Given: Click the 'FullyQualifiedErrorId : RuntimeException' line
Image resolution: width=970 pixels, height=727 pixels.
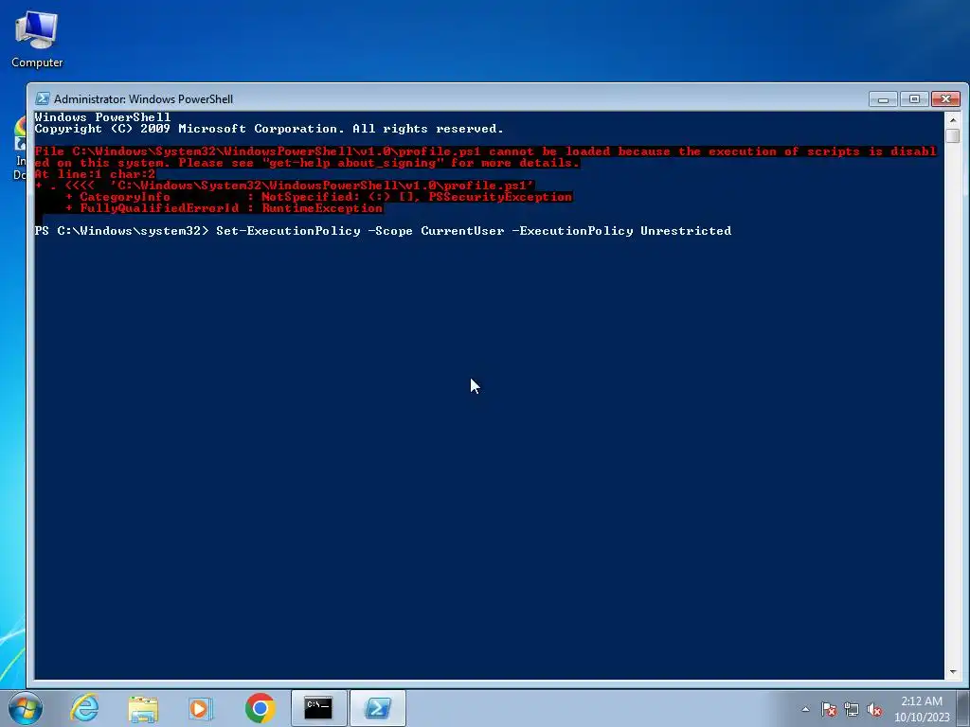Looking at the screenshot, I should [224, 208].
